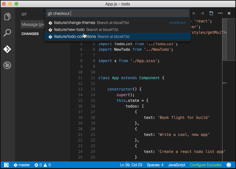Close the App.js editor

tap(229, 13)
